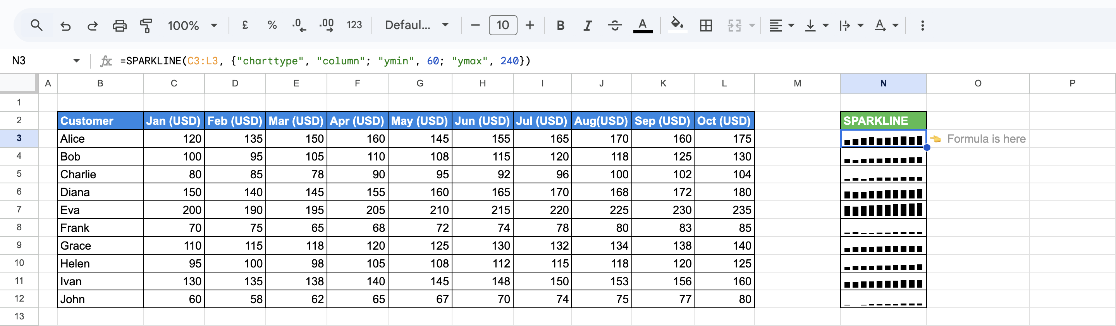Open text rotation dropdown
1116x326 pixels.
point(886,26)
